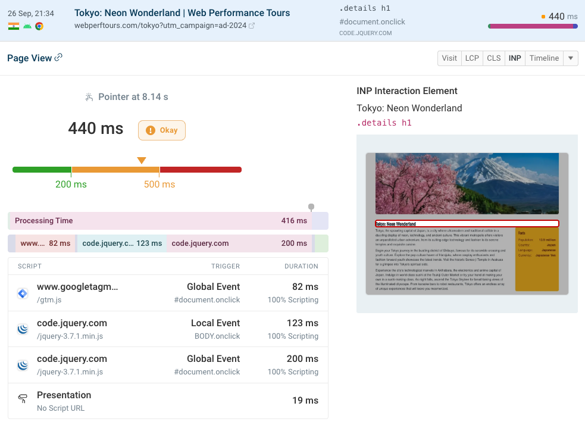
Task: Click the Chrome browser icon
Action: [x=39, y=26]
